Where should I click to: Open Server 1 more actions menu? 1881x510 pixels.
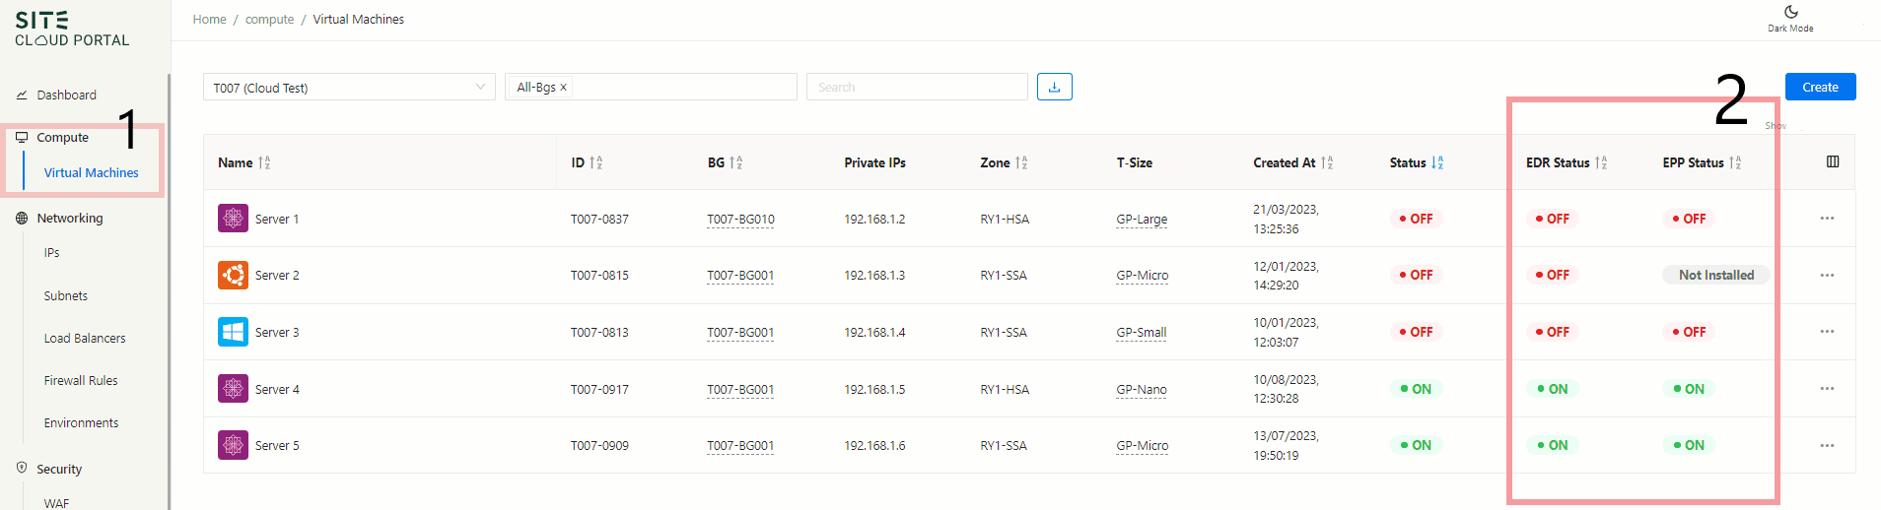1827,218
